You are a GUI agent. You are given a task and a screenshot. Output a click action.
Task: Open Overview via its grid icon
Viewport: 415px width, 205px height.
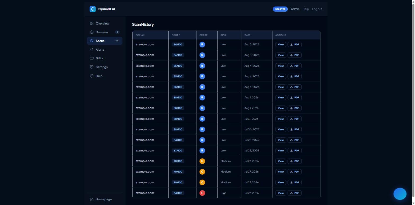pyautogui.click(x=92, y=23)
